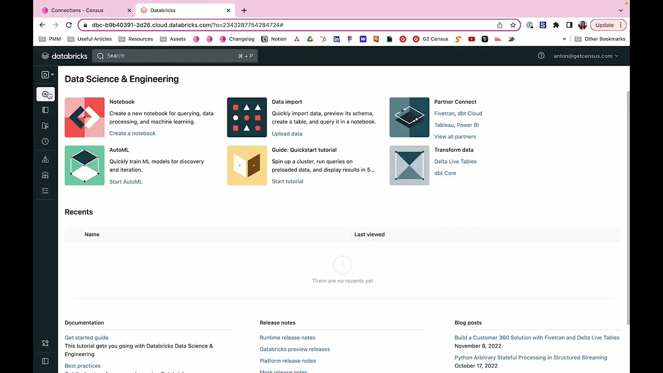The image size is (663, 373).
Task: Focus the Databricks Search box
Action: point(175,56)
